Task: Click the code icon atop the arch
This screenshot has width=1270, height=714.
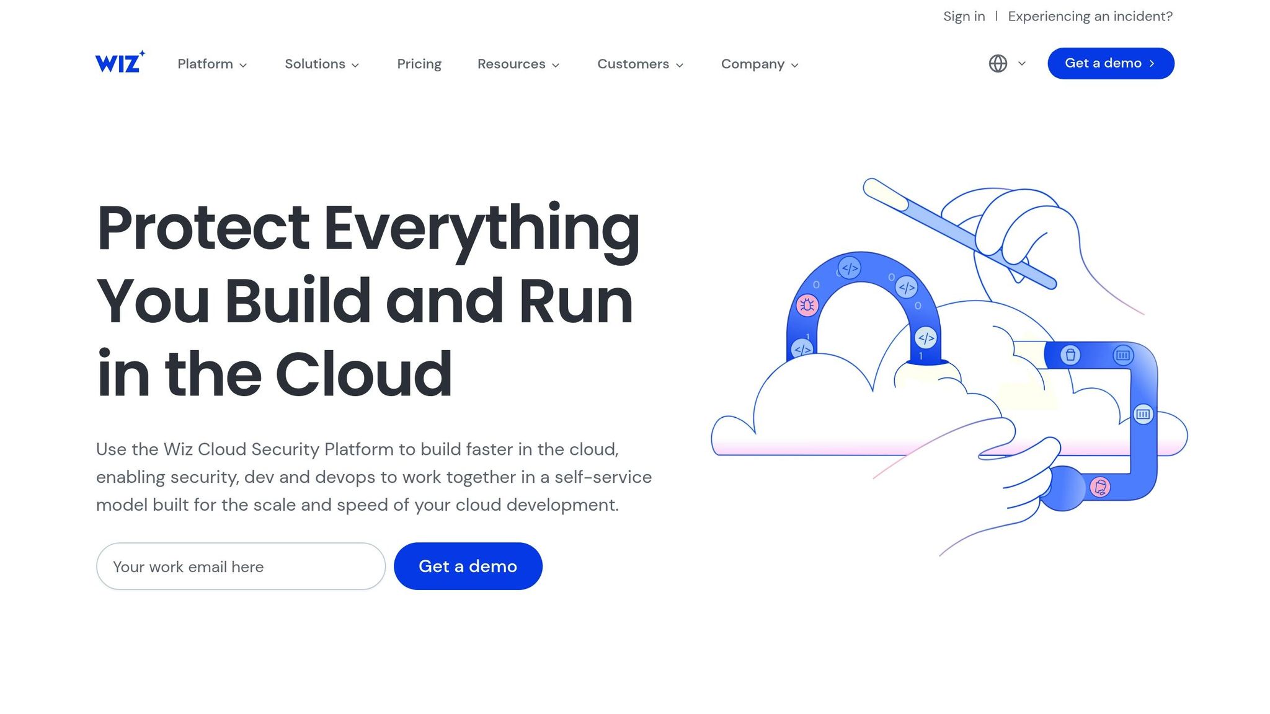Action: [850, 268]
